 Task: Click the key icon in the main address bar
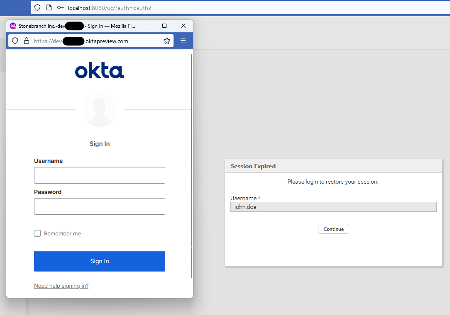pos(61,7)
